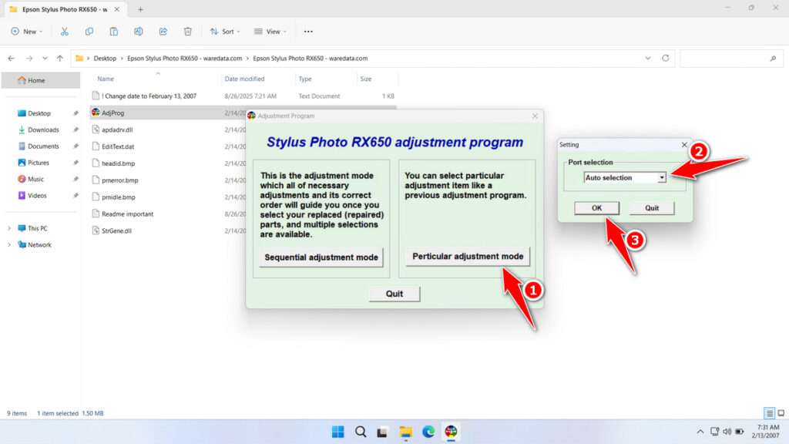The height and width of the screenshot is (444, 789).
Task: Select StrGene.dll file
Action: tap(116, 230)
